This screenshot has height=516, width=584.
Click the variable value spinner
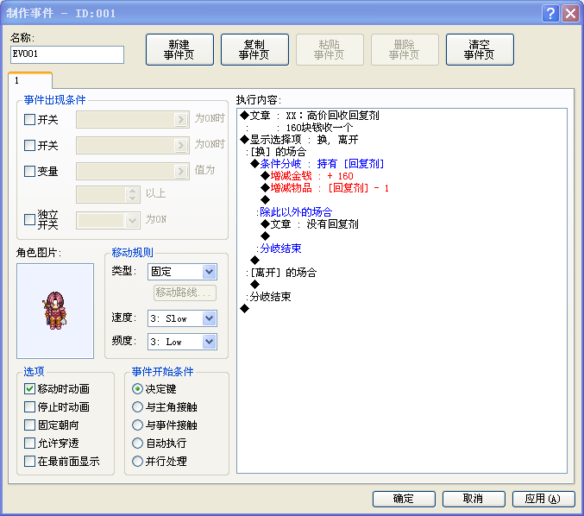[x=132, y=194]
